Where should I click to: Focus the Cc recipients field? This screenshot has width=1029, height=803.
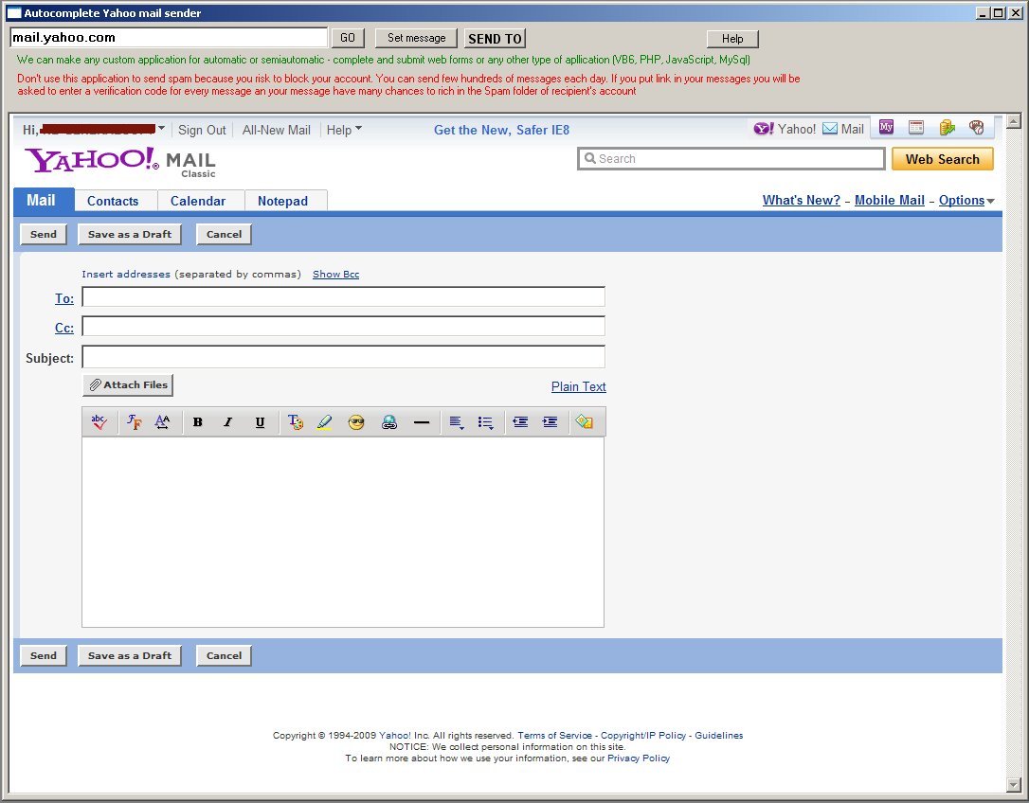click(x=343, y=326)
